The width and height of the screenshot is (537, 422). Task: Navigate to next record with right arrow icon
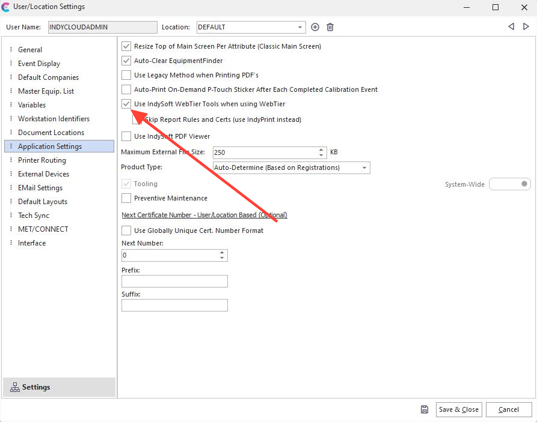click(x=524, y=27)
